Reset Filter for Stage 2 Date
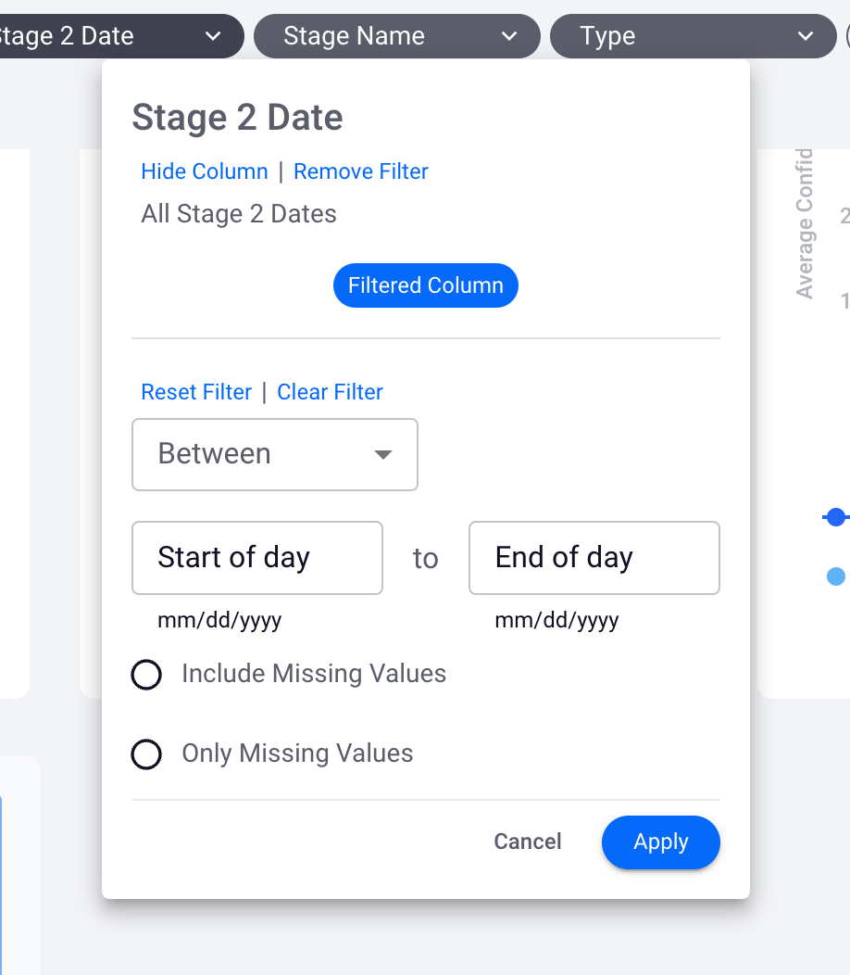850x975 pixels. 196,392
